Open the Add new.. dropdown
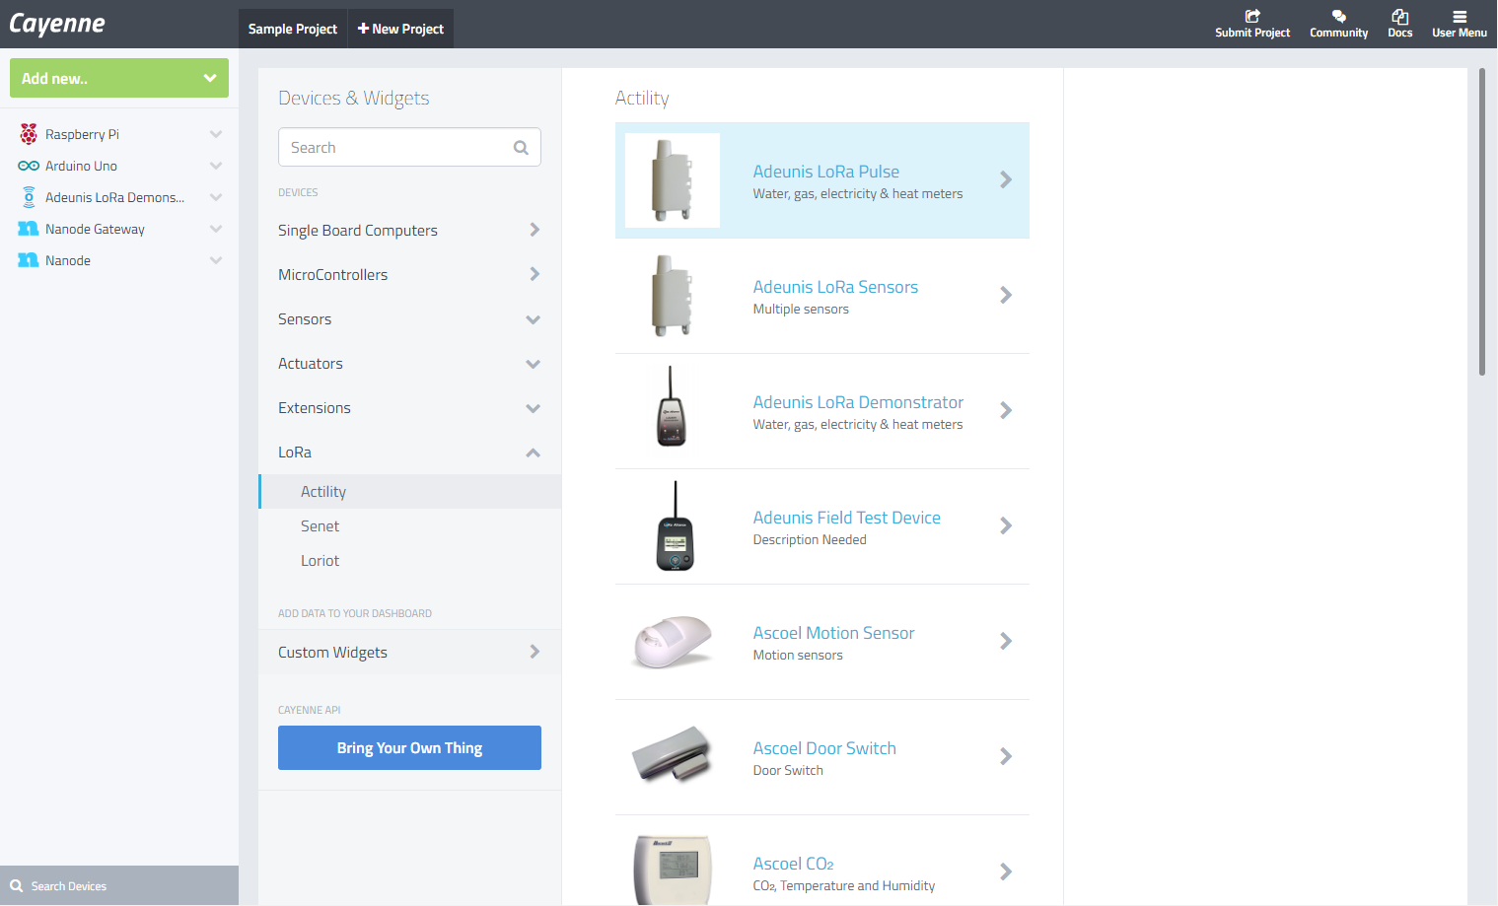 point(119,78)
